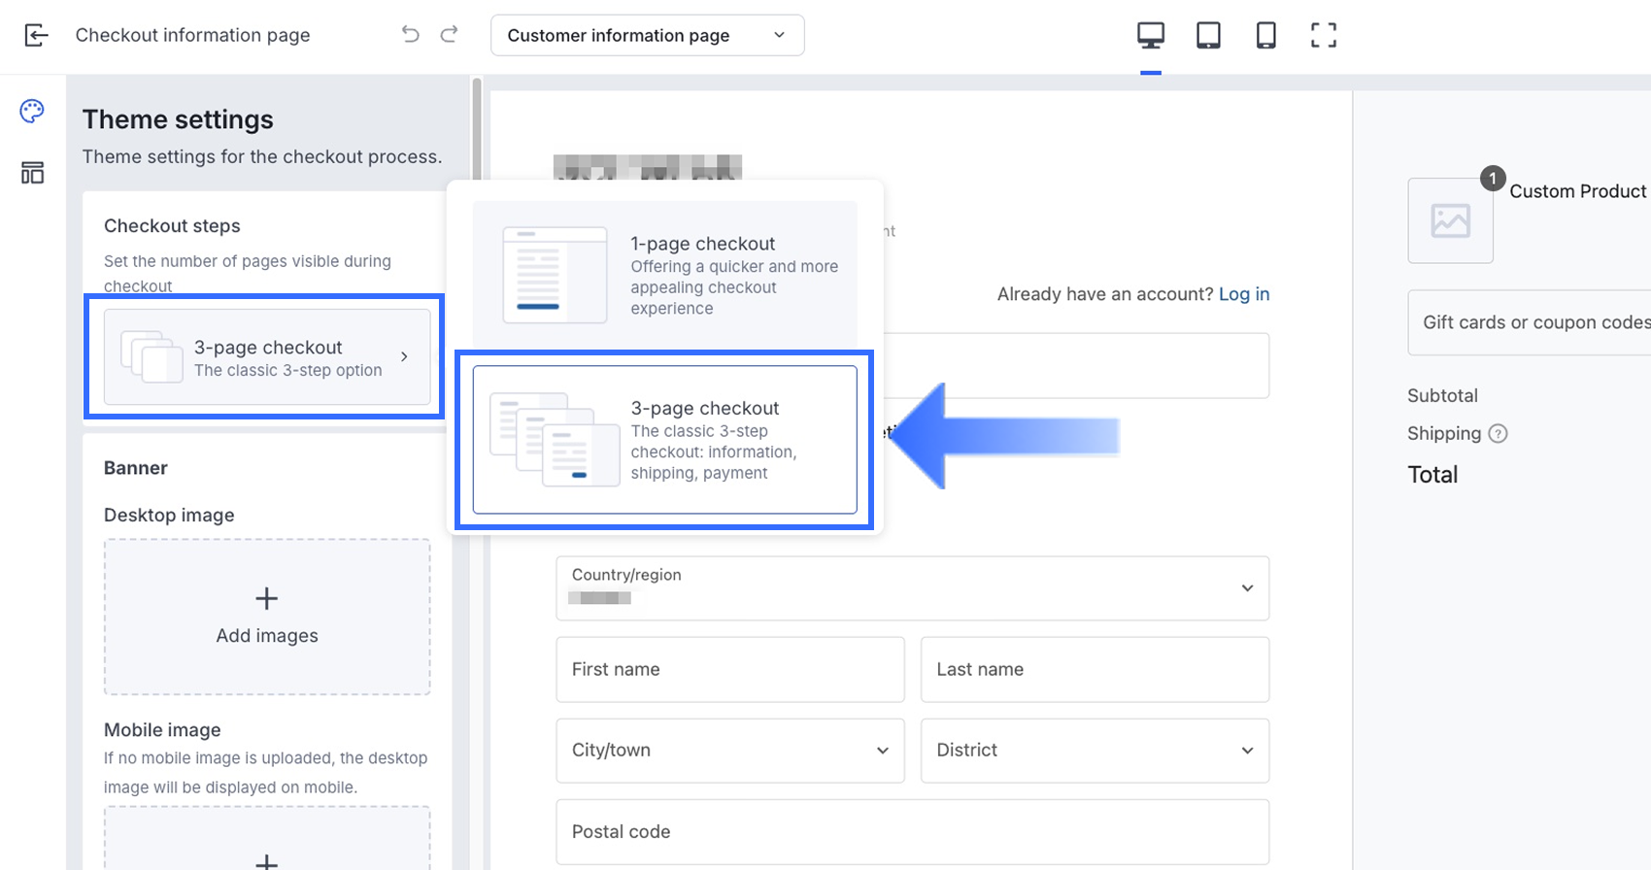Open theme settings palette icon
Screen dimensions: 1651x870
click(x=32, y=112)
